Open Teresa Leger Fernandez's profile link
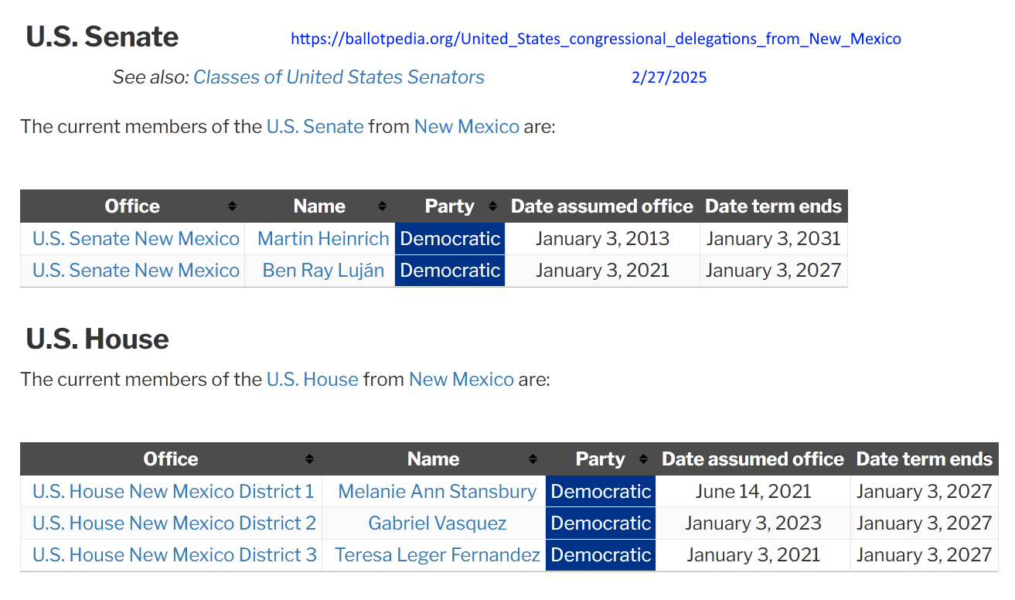 pos(437,555)
